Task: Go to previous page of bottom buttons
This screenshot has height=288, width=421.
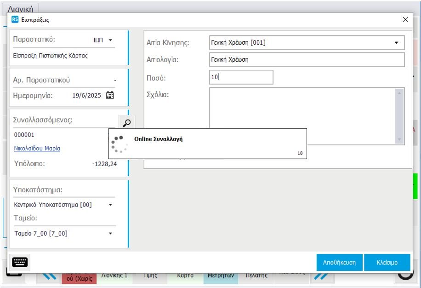Action: (49, 276)
